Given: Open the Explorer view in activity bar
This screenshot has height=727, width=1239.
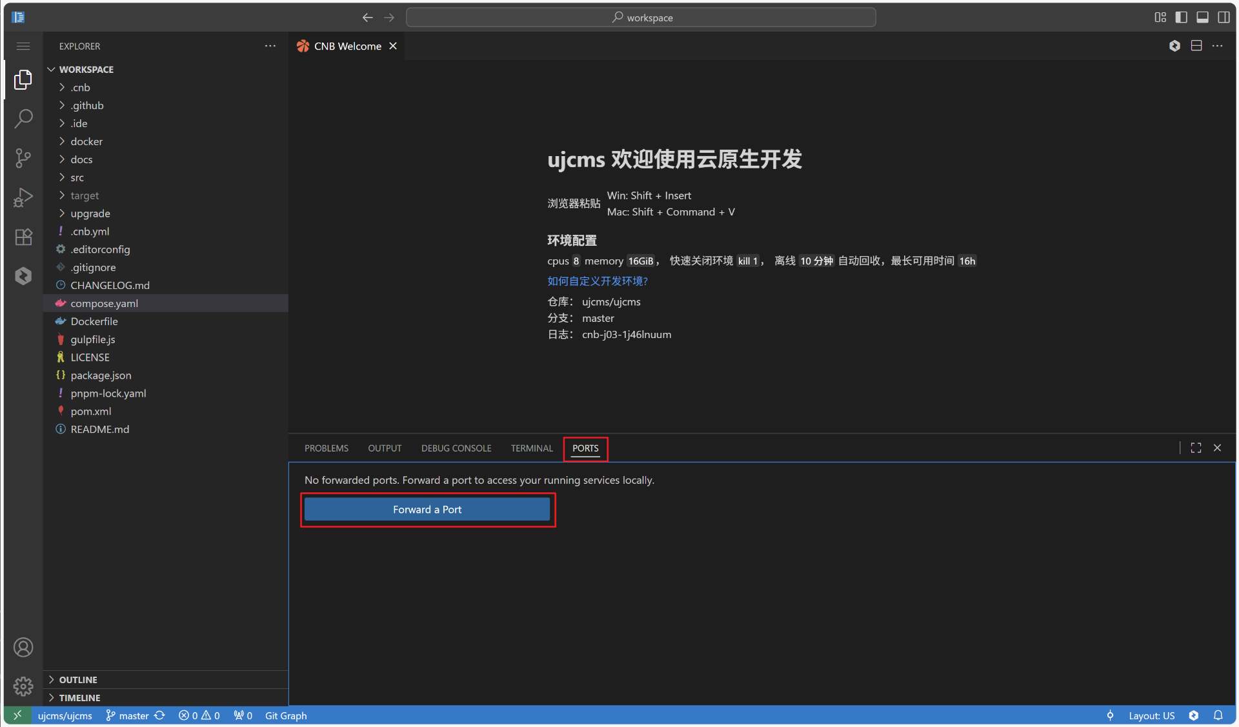Looking at the screenshot, I should pyautogui.click(x=23, y=79).
